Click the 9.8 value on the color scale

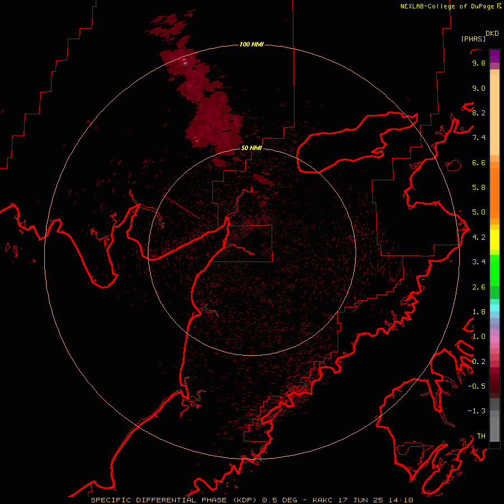pyautogui.click(x=479, y=63)
